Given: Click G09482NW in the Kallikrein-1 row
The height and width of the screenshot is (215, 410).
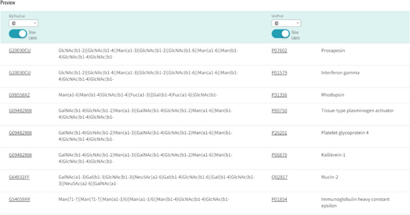Looking at the screenshot, I should 20,155.
